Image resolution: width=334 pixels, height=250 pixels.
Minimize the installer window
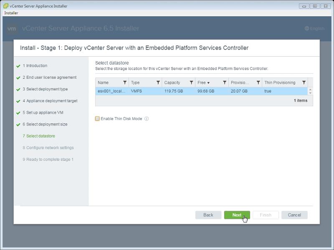(304, 6)
